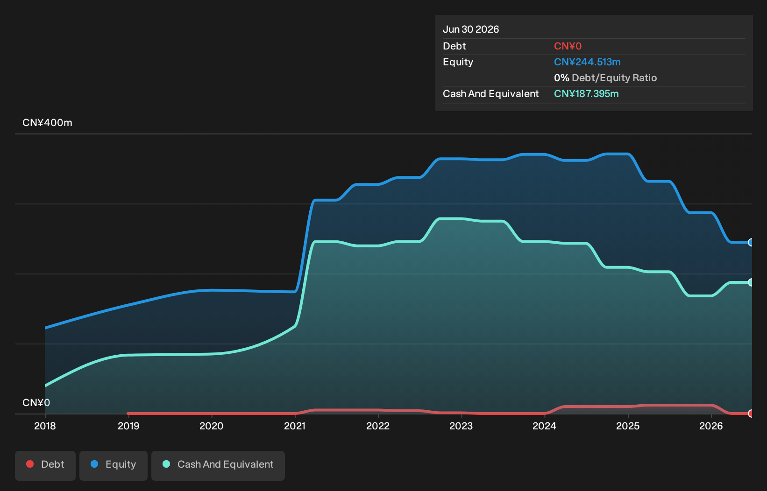
Task: Click the 2020 x-axis label
Action: (212, 426)
